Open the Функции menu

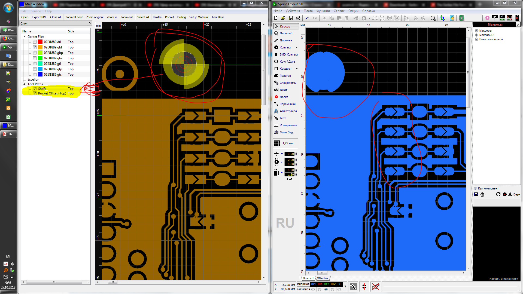323,11
